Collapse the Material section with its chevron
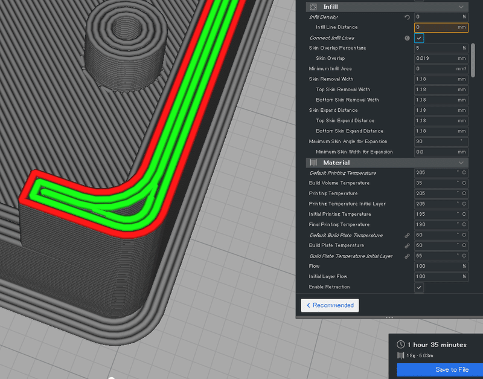Image resolution: width=483 pixels, height=379 pixels. pyautogui.click(x=461, y=163)
